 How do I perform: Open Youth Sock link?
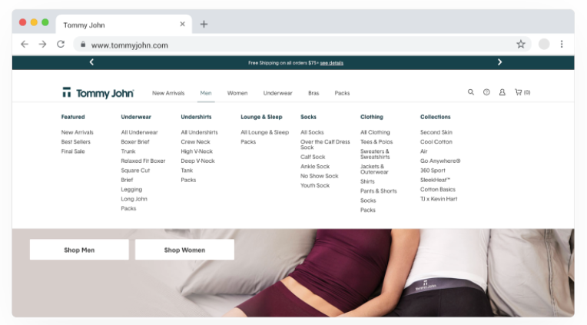315,186
